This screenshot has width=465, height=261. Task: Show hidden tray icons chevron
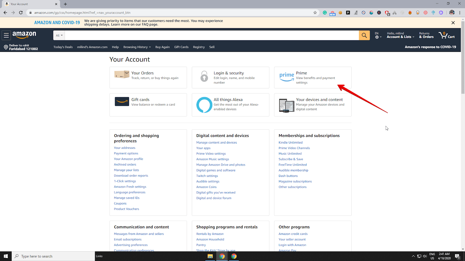(x=413, y=256)
